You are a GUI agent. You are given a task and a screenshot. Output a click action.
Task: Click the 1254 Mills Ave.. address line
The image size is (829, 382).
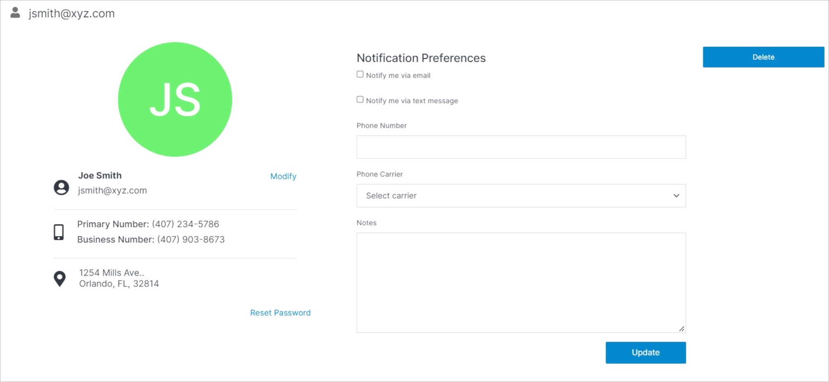tap(112, 273)
